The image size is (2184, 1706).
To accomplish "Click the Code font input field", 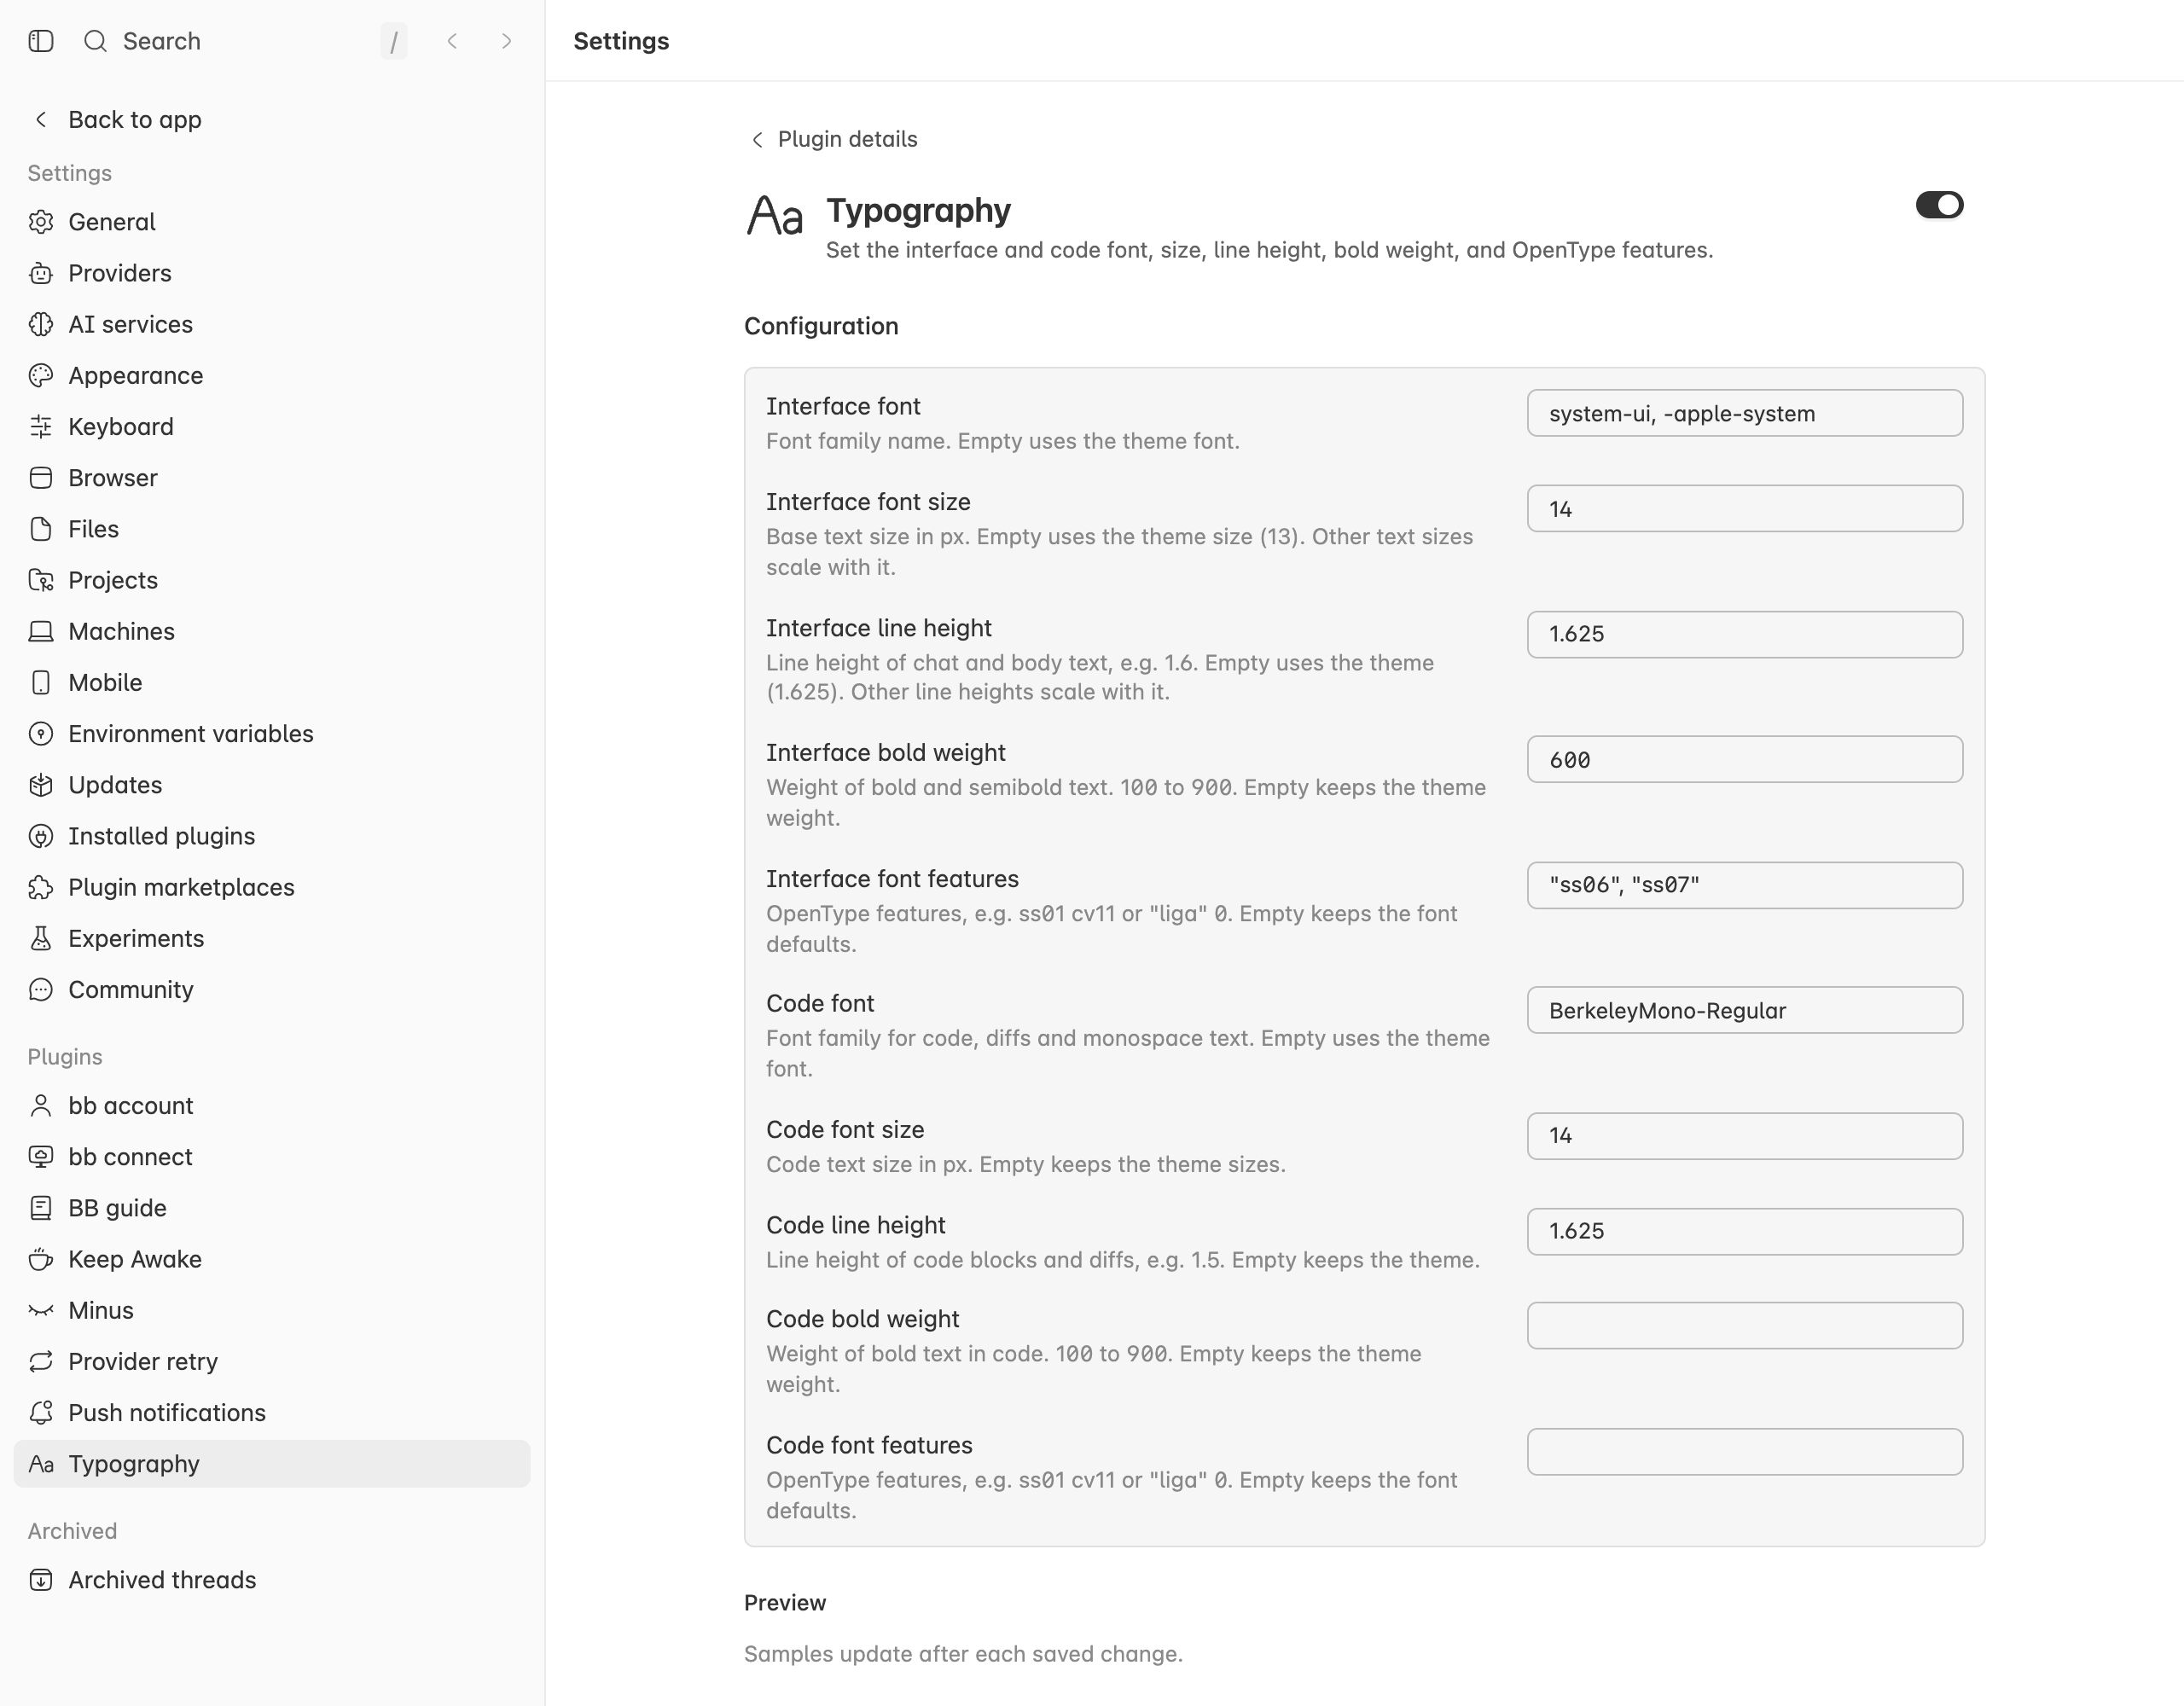I will pos(1745,1010).
